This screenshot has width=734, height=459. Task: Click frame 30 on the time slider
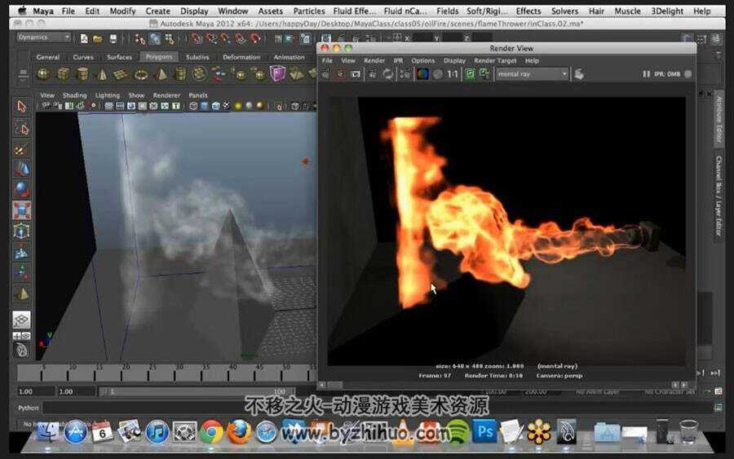point(179,373)
